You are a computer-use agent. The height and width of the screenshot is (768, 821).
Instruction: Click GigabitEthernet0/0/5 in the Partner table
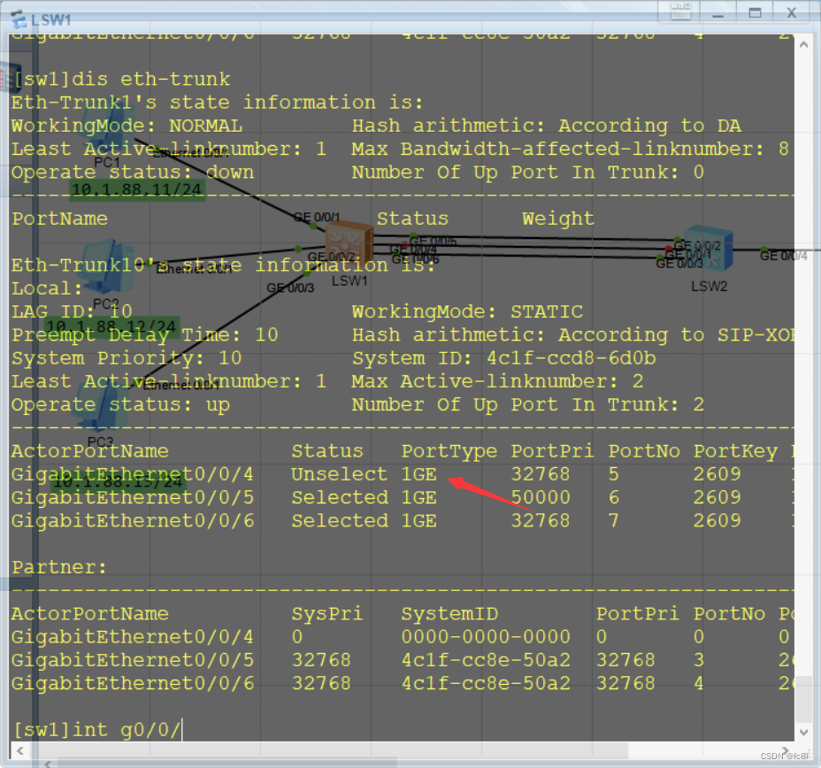pos(133,660)
